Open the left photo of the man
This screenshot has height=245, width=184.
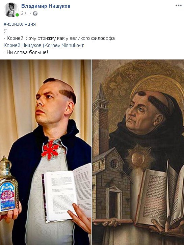(46, 152)
